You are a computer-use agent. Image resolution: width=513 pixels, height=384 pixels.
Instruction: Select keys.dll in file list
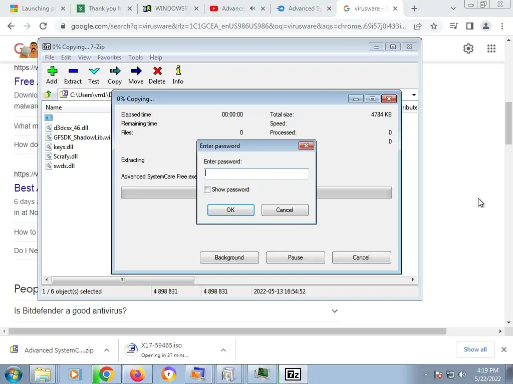(63, 147)
